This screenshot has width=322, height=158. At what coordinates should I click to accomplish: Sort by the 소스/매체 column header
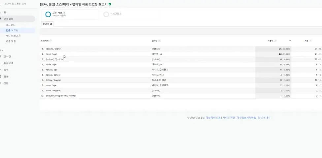point(45,41)
